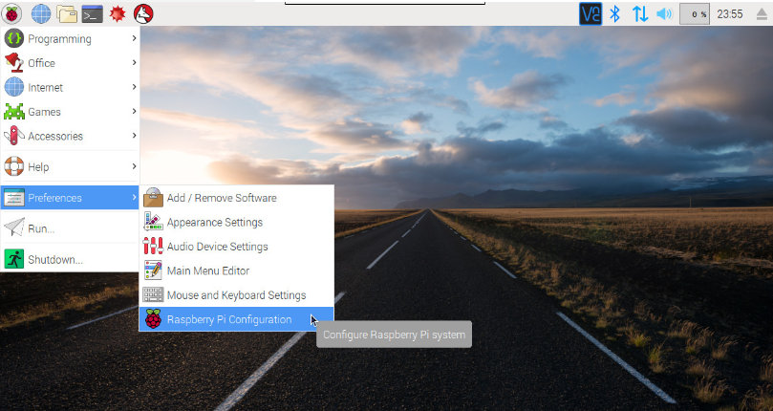Click the Audio Device Settings sliders icon
Screen dimensions: 773x411
[x=153, y=246]
